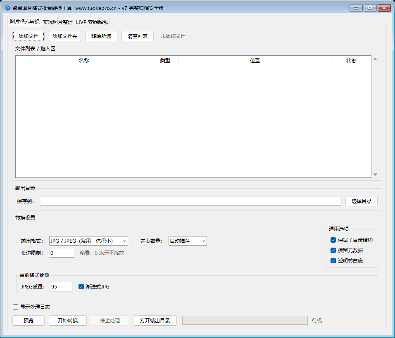Switch to the 图片格式转换 tab
This screenshot has width=395, height=338.
25,21
